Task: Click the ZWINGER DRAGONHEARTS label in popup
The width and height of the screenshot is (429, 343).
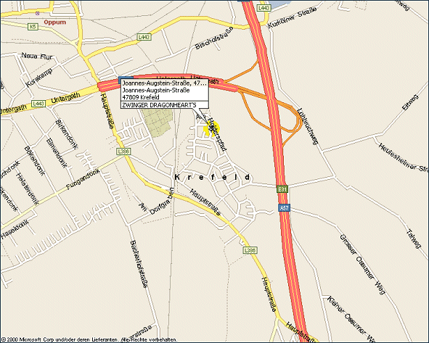Action: (159, 105)
